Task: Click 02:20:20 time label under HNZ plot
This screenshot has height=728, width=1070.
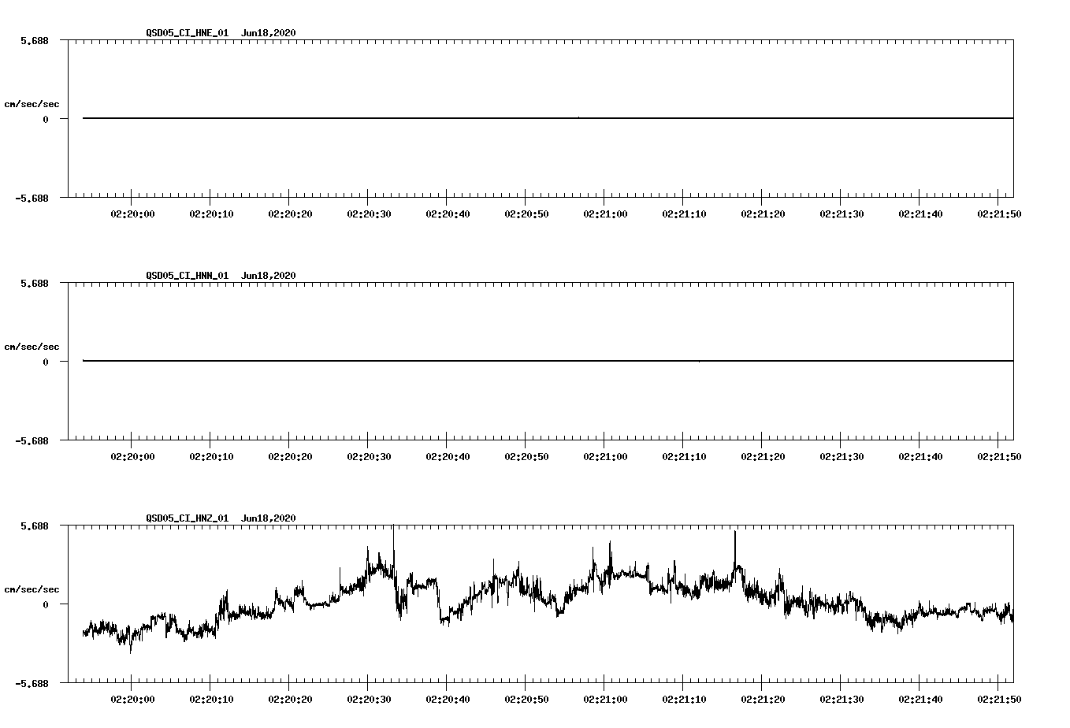Action: tap(290, 700)
